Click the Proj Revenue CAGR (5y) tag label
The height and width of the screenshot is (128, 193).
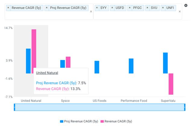(x=68, y=8)
